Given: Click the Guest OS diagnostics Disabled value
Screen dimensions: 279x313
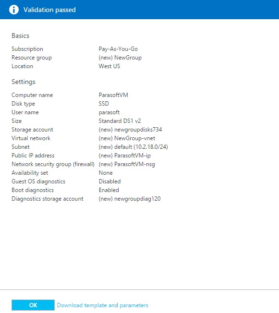Looking at the screenshot, I should pos(109,181).
